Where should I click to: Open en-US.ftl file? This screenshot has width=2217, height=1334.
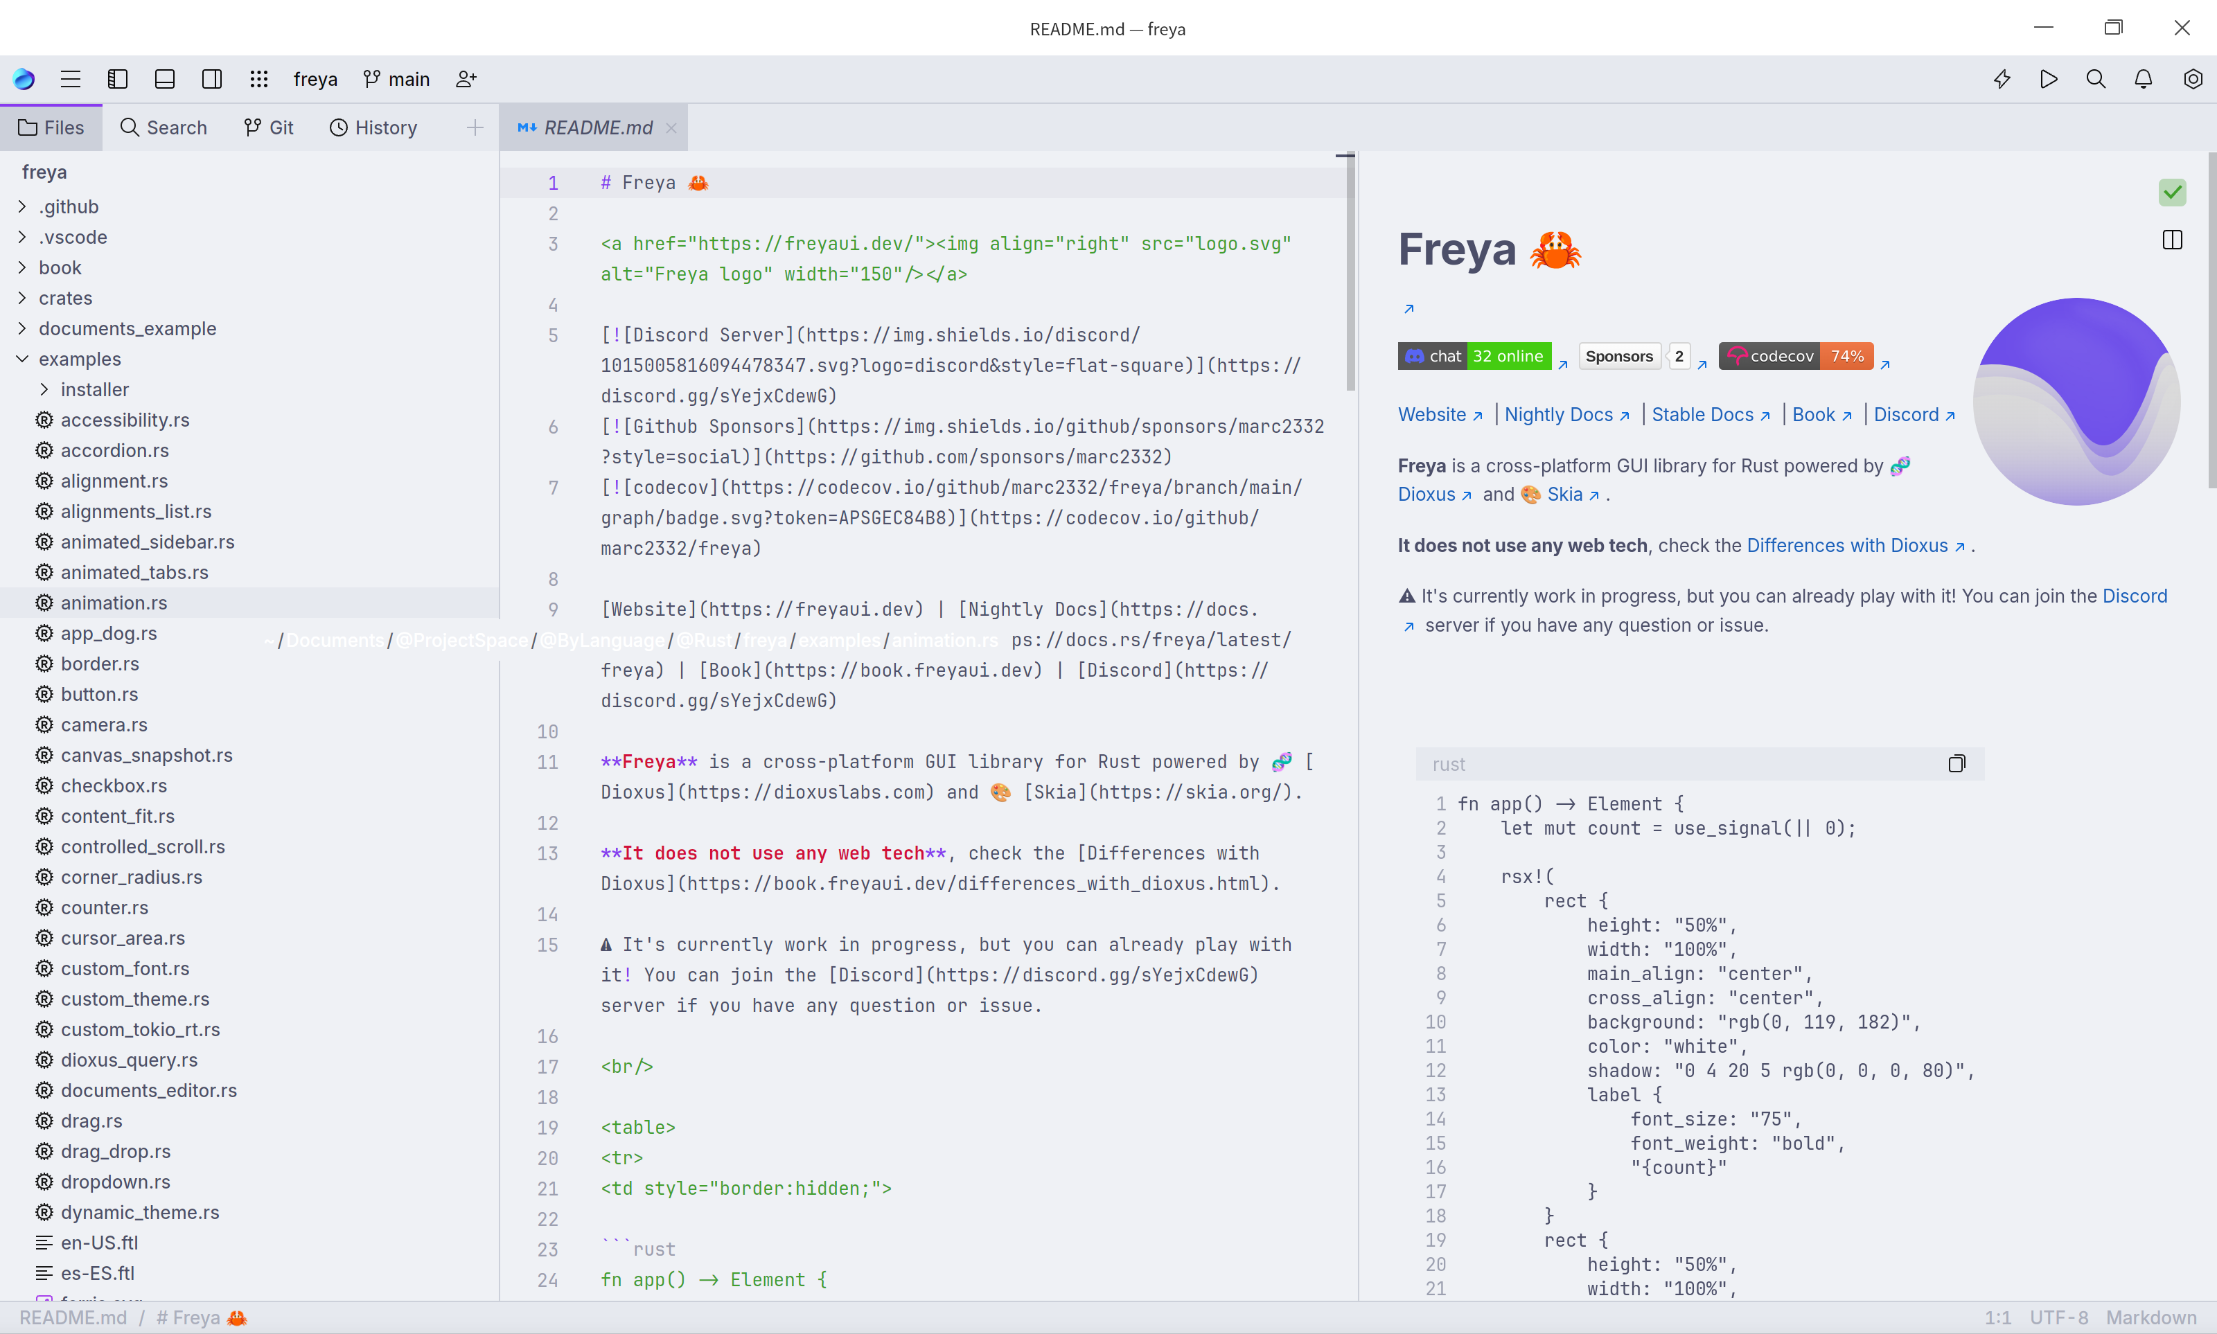click(x=250, y=1243)
